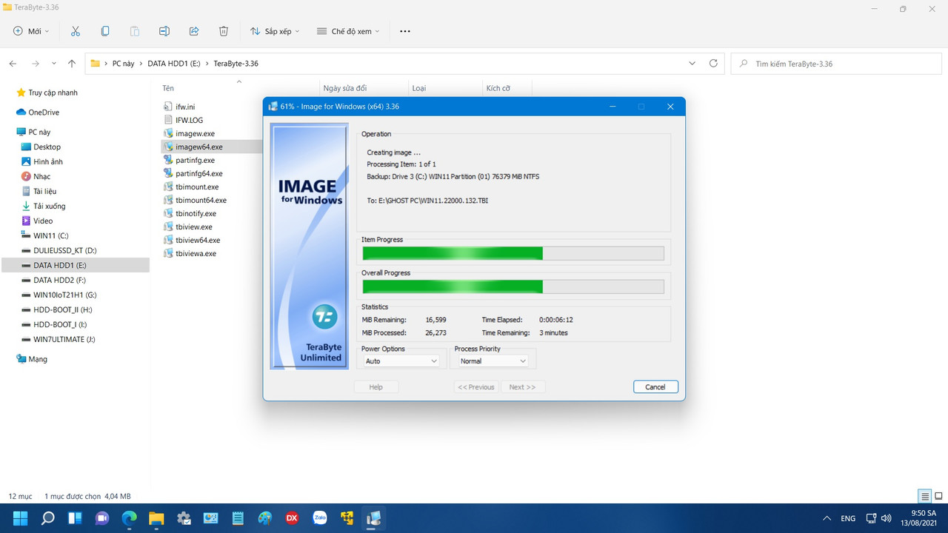Click the chevron after DATA HDD1 (E:) in the address bar
948x533 pixels.
(207, 64)
